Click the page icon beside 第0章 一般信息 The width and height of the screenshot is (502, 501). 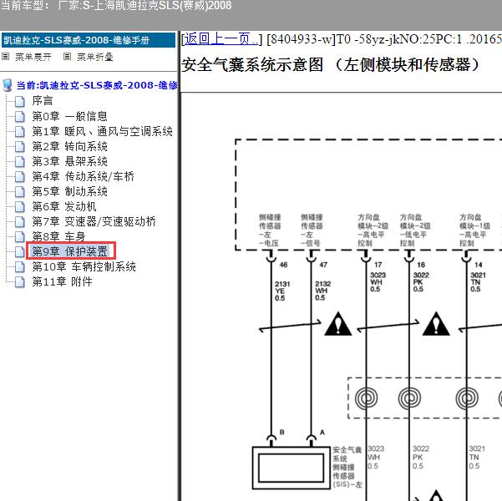tap(20, 117)
